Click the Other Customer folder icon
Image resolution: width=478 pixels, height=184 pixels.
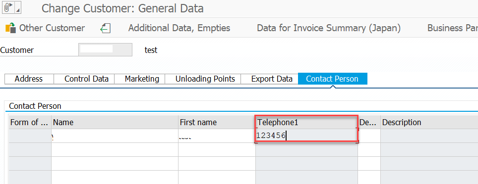click(11, 28)
